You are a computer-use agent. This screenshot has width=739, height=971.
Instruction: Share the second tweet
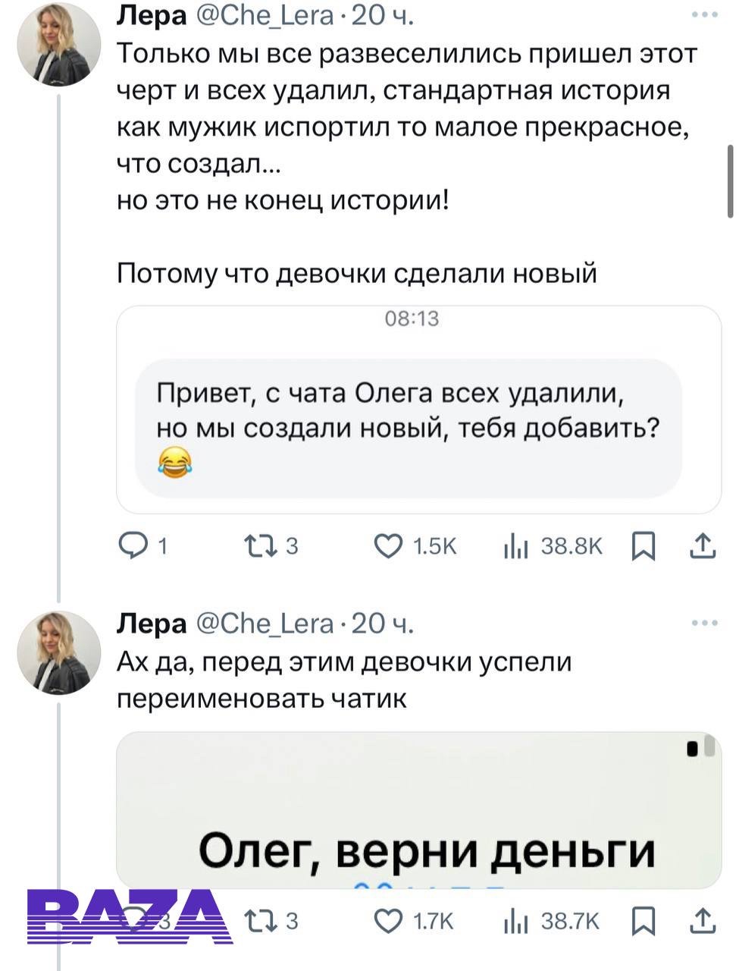click(x=703, y=920)
